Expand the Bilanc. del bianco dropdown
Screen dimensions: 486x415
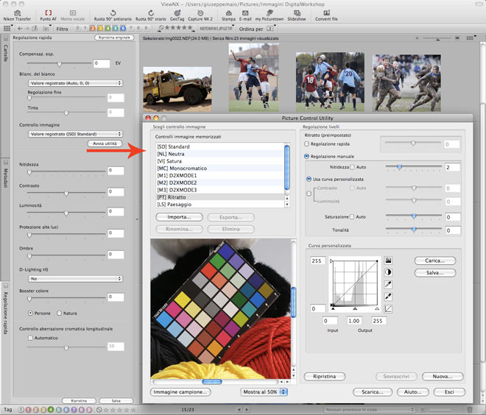point(74,83)
